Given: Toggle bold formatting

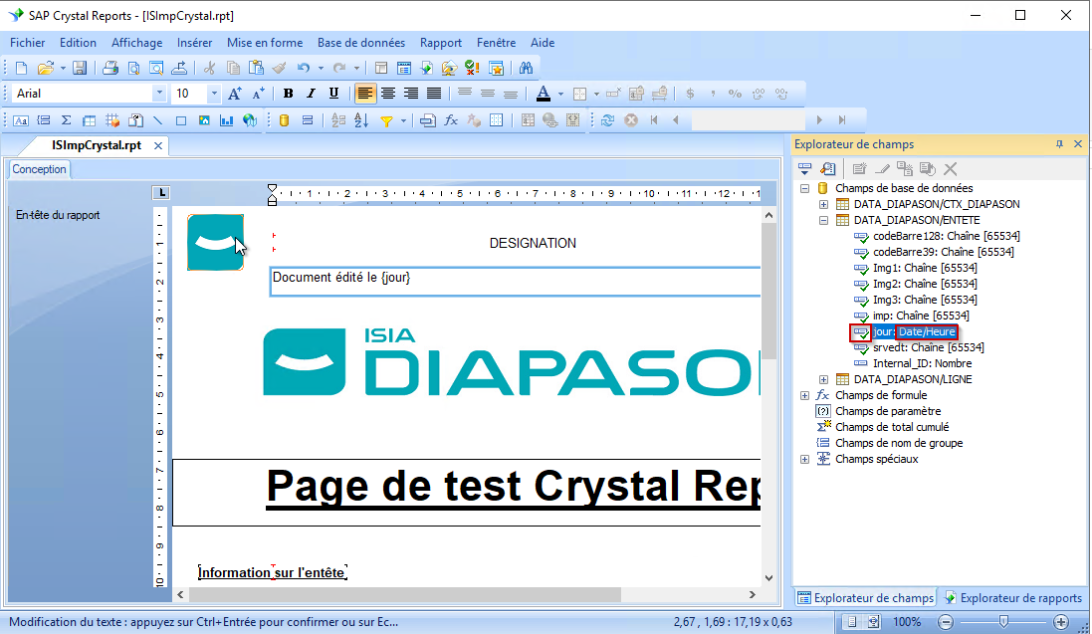Looking at the screenshot, I should pyautogui.click(x=288, y=94).
